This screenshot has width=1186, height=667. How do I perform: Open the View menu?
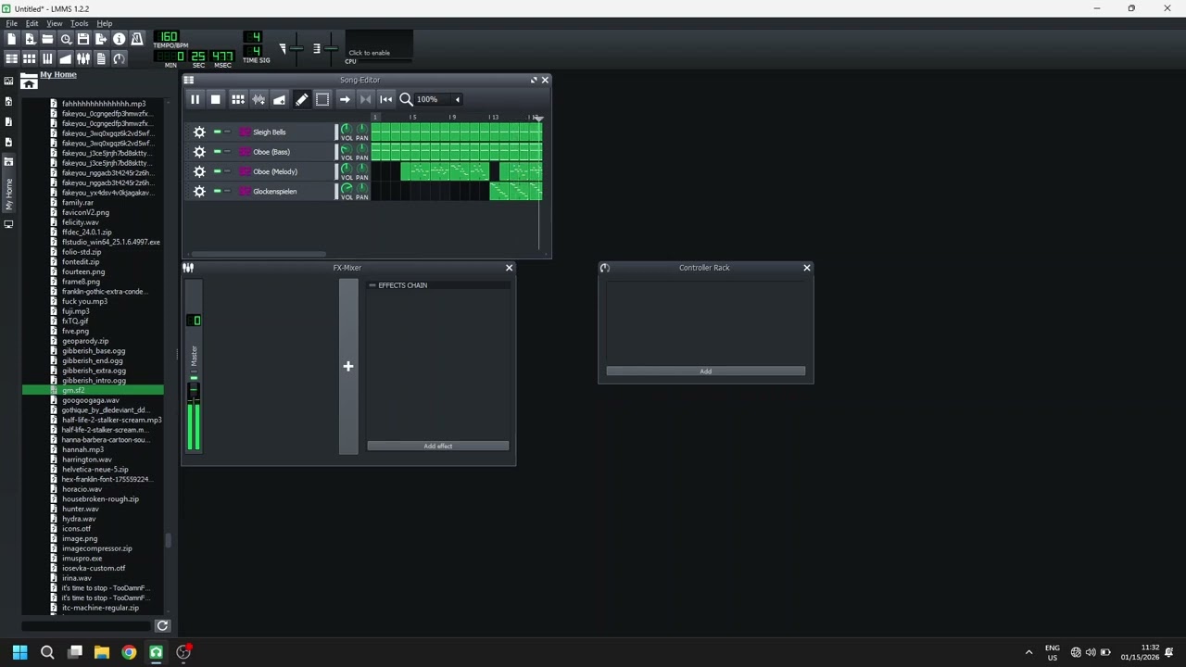(x=55, y=23)
